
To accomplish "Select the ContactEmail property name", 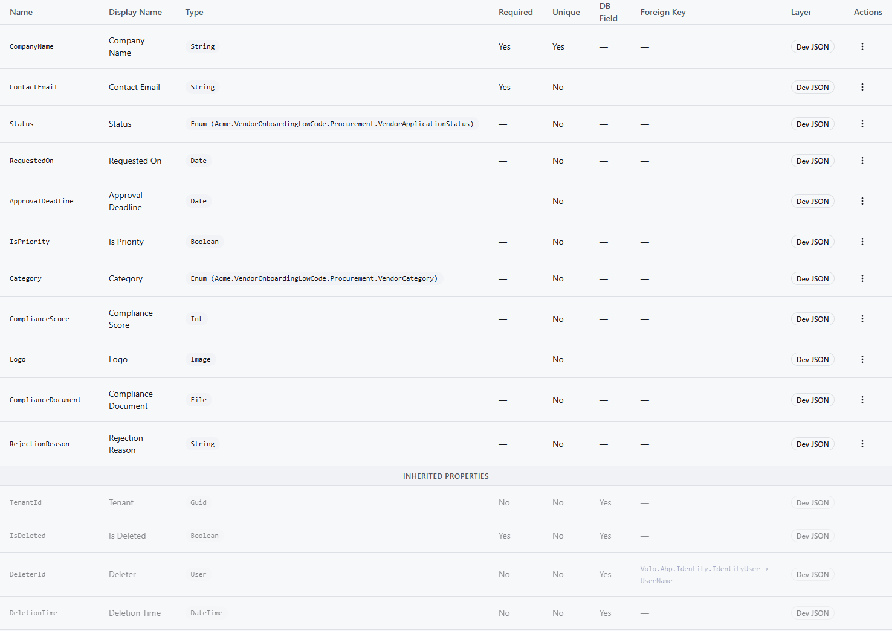I will point(33,87).
